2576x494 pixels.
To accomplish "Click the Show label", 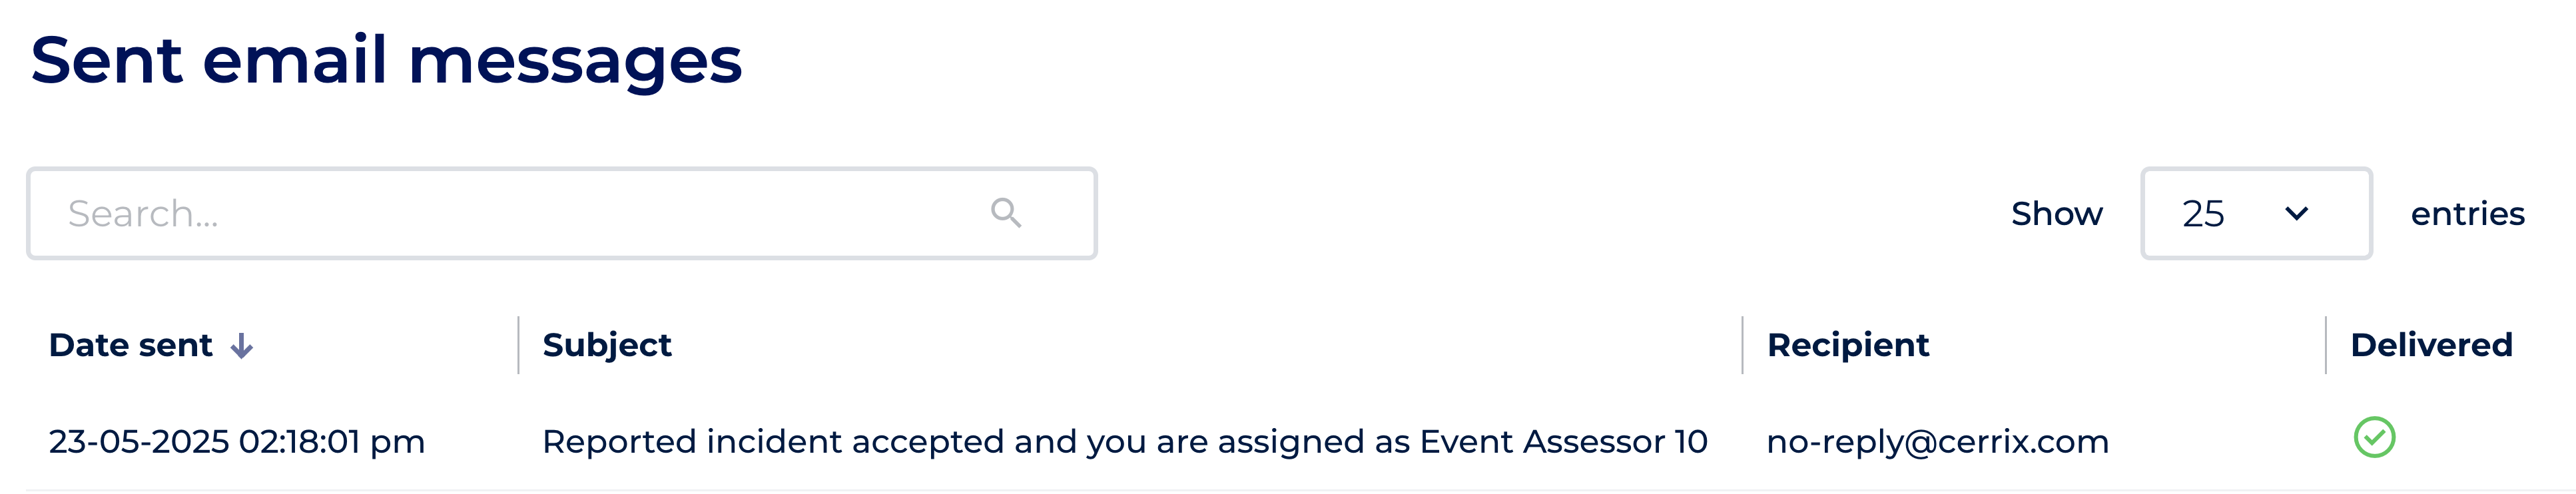I will pyautogui.click(x=2056, y=213).
